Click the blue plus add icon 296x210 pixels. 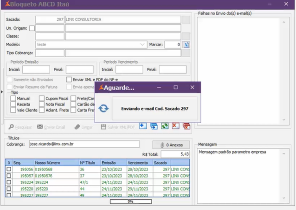pos(143,126)
